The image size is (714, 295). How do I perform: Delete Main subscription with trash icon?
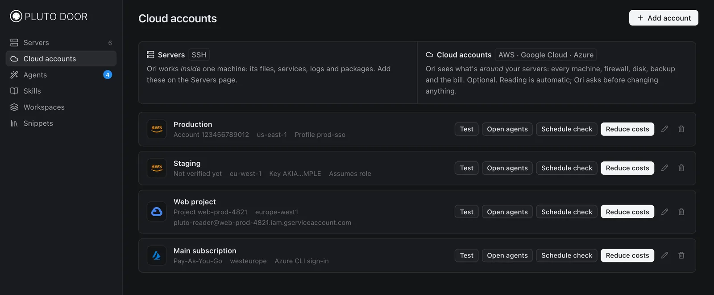[681, 255]
